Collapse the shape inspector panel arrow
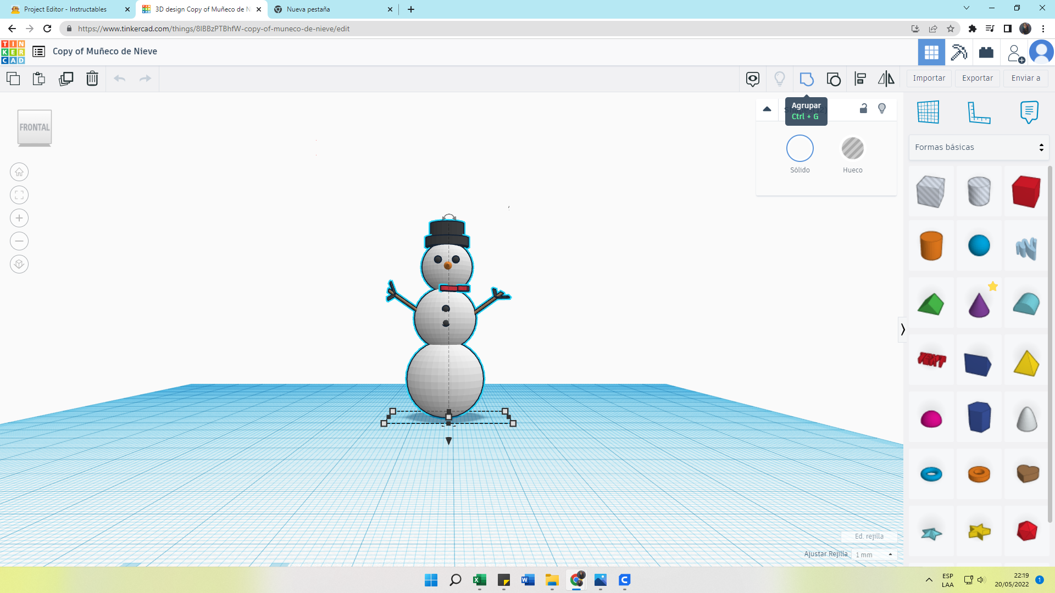This screenshot has width=1055, height=593. (x=767, y=109)
